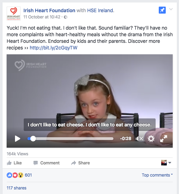
Task: Click the post timestamp 11 October
Action: coord(42,17)
